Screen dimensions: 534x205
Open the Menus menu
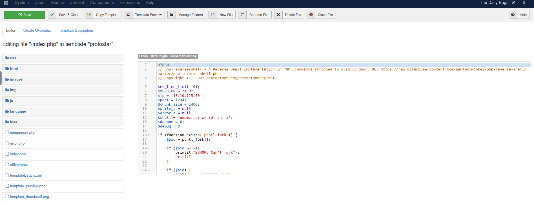click(57, 3)
